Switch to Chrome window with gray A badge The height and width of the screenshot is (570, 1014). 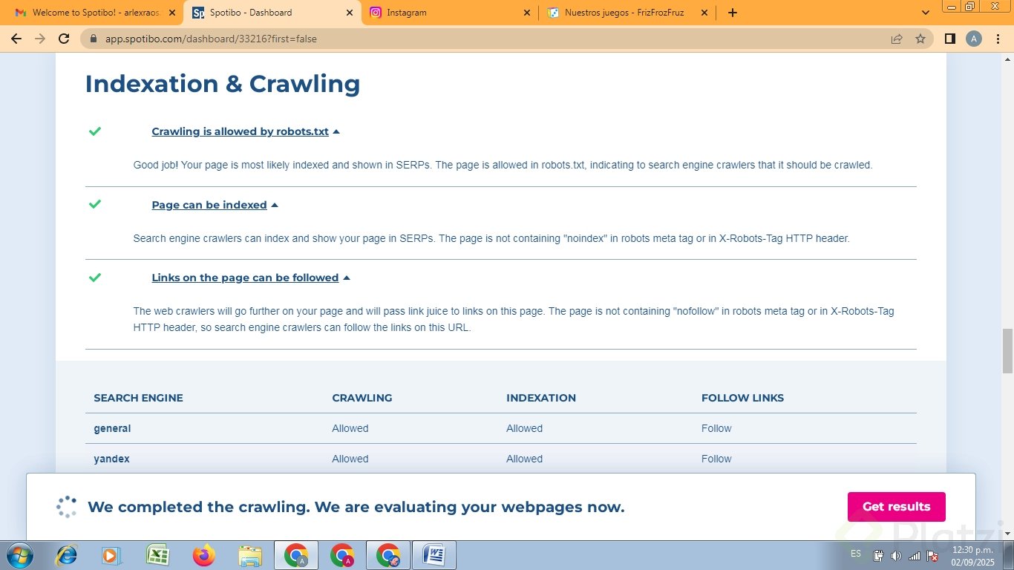pos(296,555)
